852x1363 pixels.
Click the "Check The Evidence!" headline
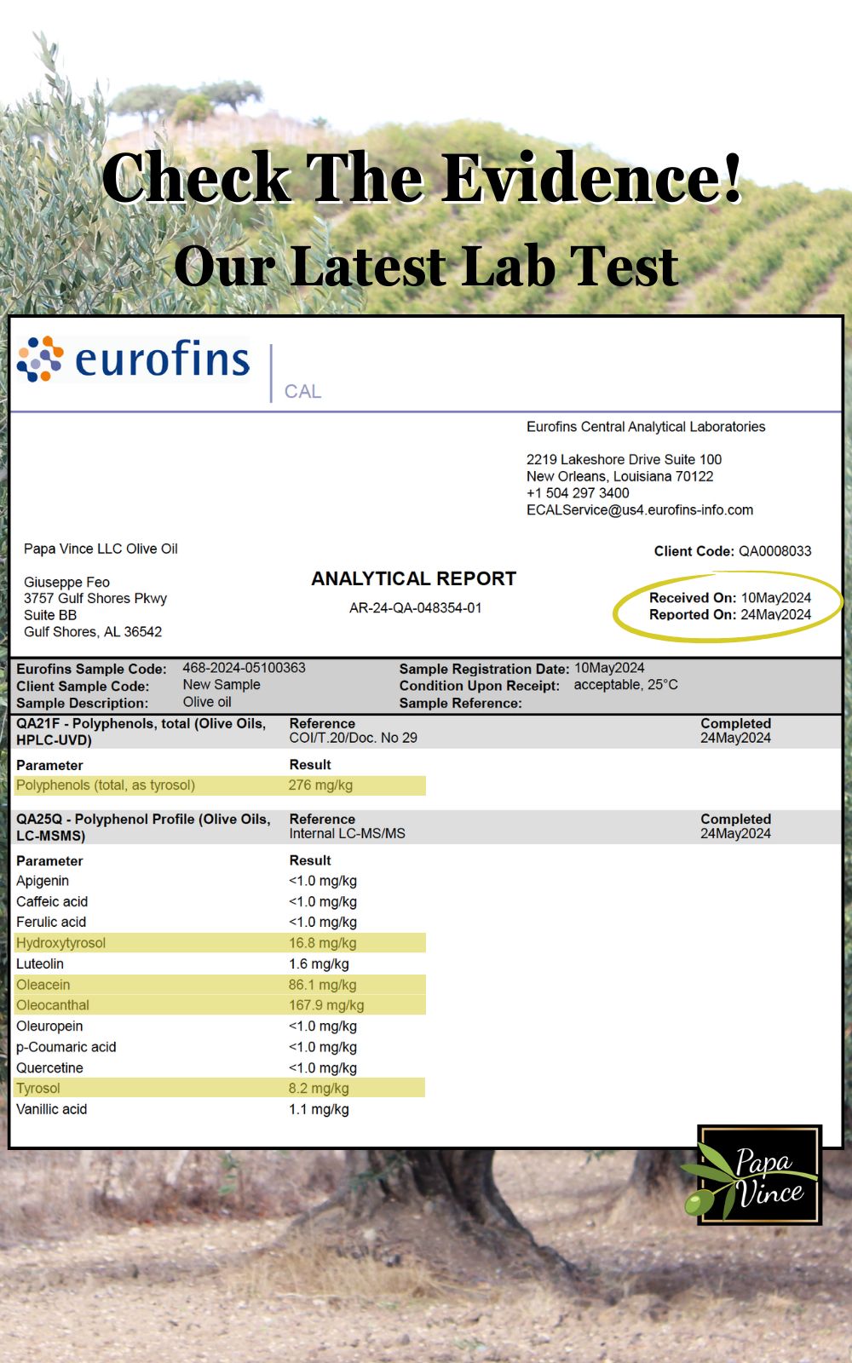click(422, 177)
